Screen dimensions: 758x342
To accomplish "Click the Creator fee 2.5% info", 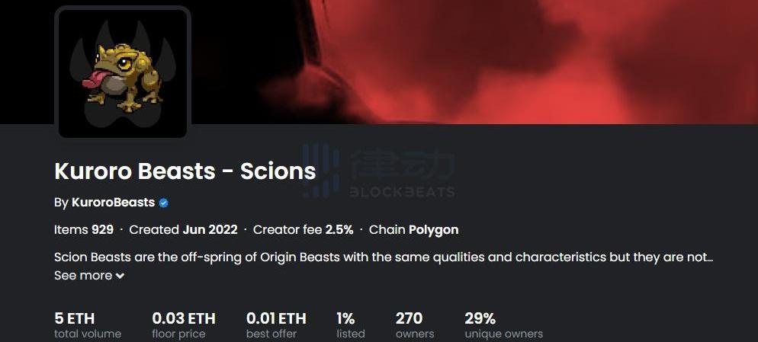I will 303,229.
